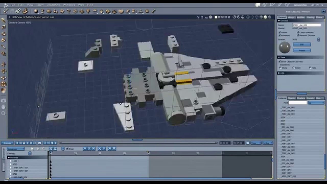
Task: Click the shader preview sphere
Action: click(x=285, y=47)
